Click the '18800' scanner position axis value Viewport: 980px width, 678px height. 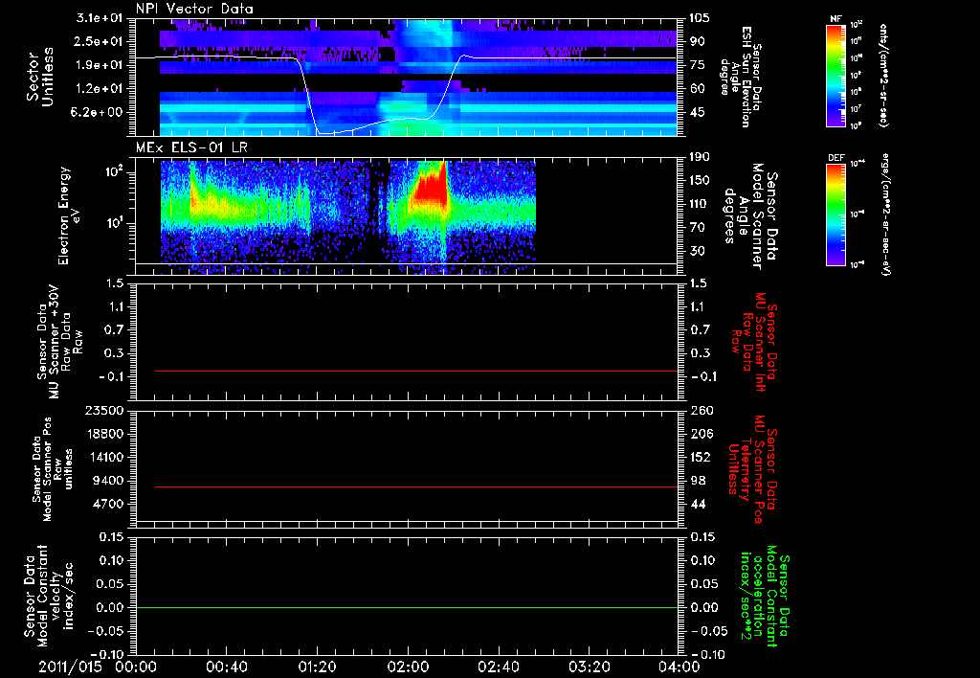coord(105,434)
